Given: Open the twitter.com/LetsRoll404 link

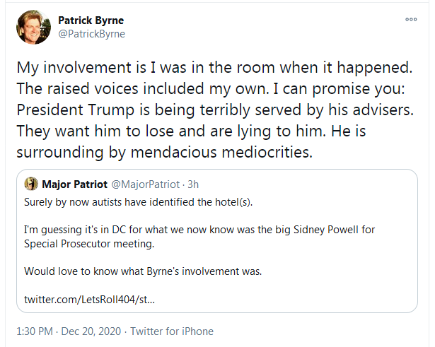Looking at the screenshot, I should coord(89,300).
